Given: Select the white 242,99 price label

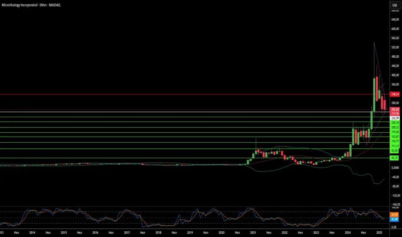Looking at the screenshot, I should [x=394, y=118].
